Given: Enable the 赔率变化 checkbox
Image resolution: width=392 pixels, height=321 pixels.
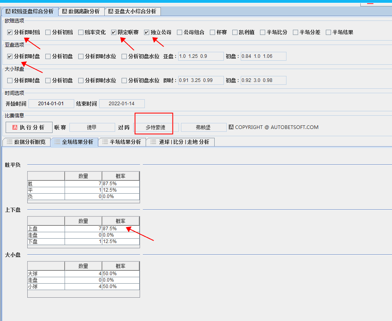Looking at the screenshot, I should click(x=81, y=32).
